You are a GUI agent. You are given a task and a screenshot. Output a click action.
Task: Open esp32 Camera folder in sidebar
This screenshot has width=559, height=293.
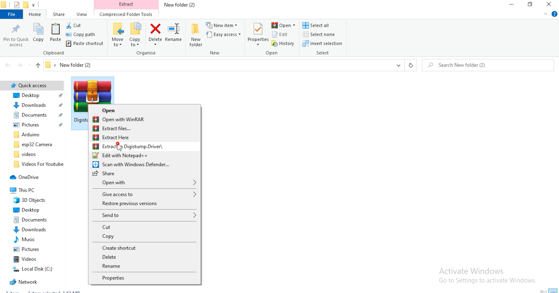[37, 144]
